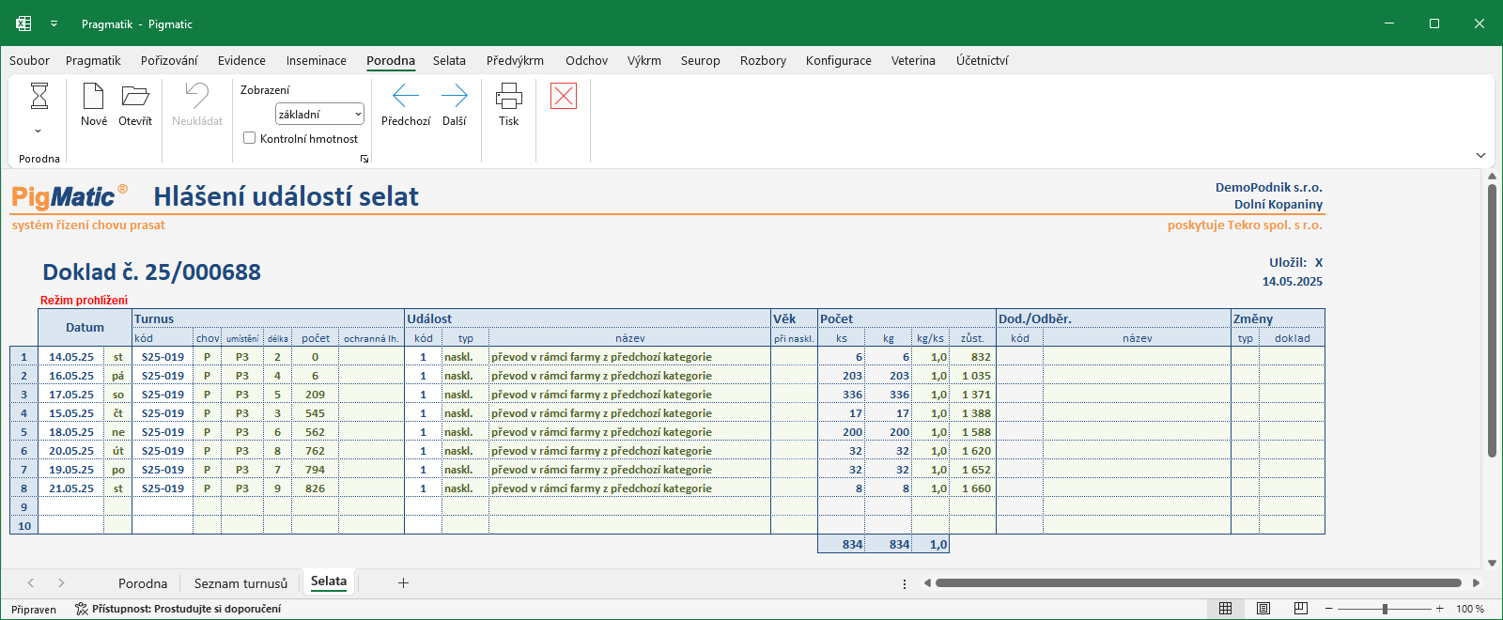Collapse the ribbon with the chevron

coord(1480,155)
